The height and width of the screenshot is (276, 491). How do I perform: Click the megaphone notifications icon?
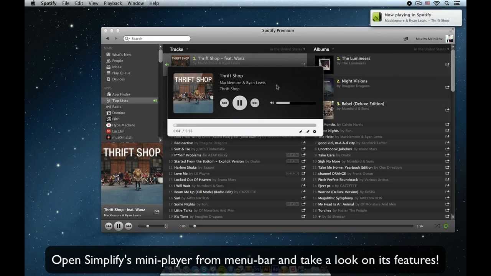406,39
